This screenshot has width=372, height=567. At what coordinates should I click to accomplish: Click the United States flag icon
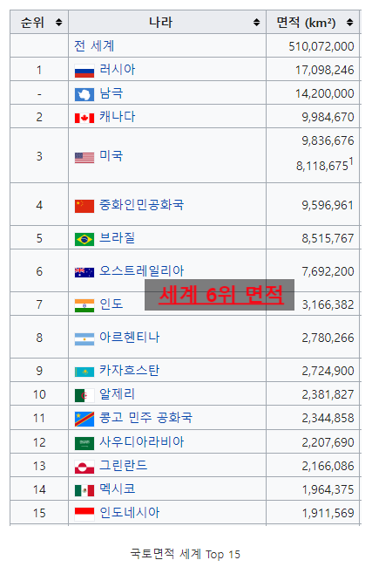click(85, 158)
